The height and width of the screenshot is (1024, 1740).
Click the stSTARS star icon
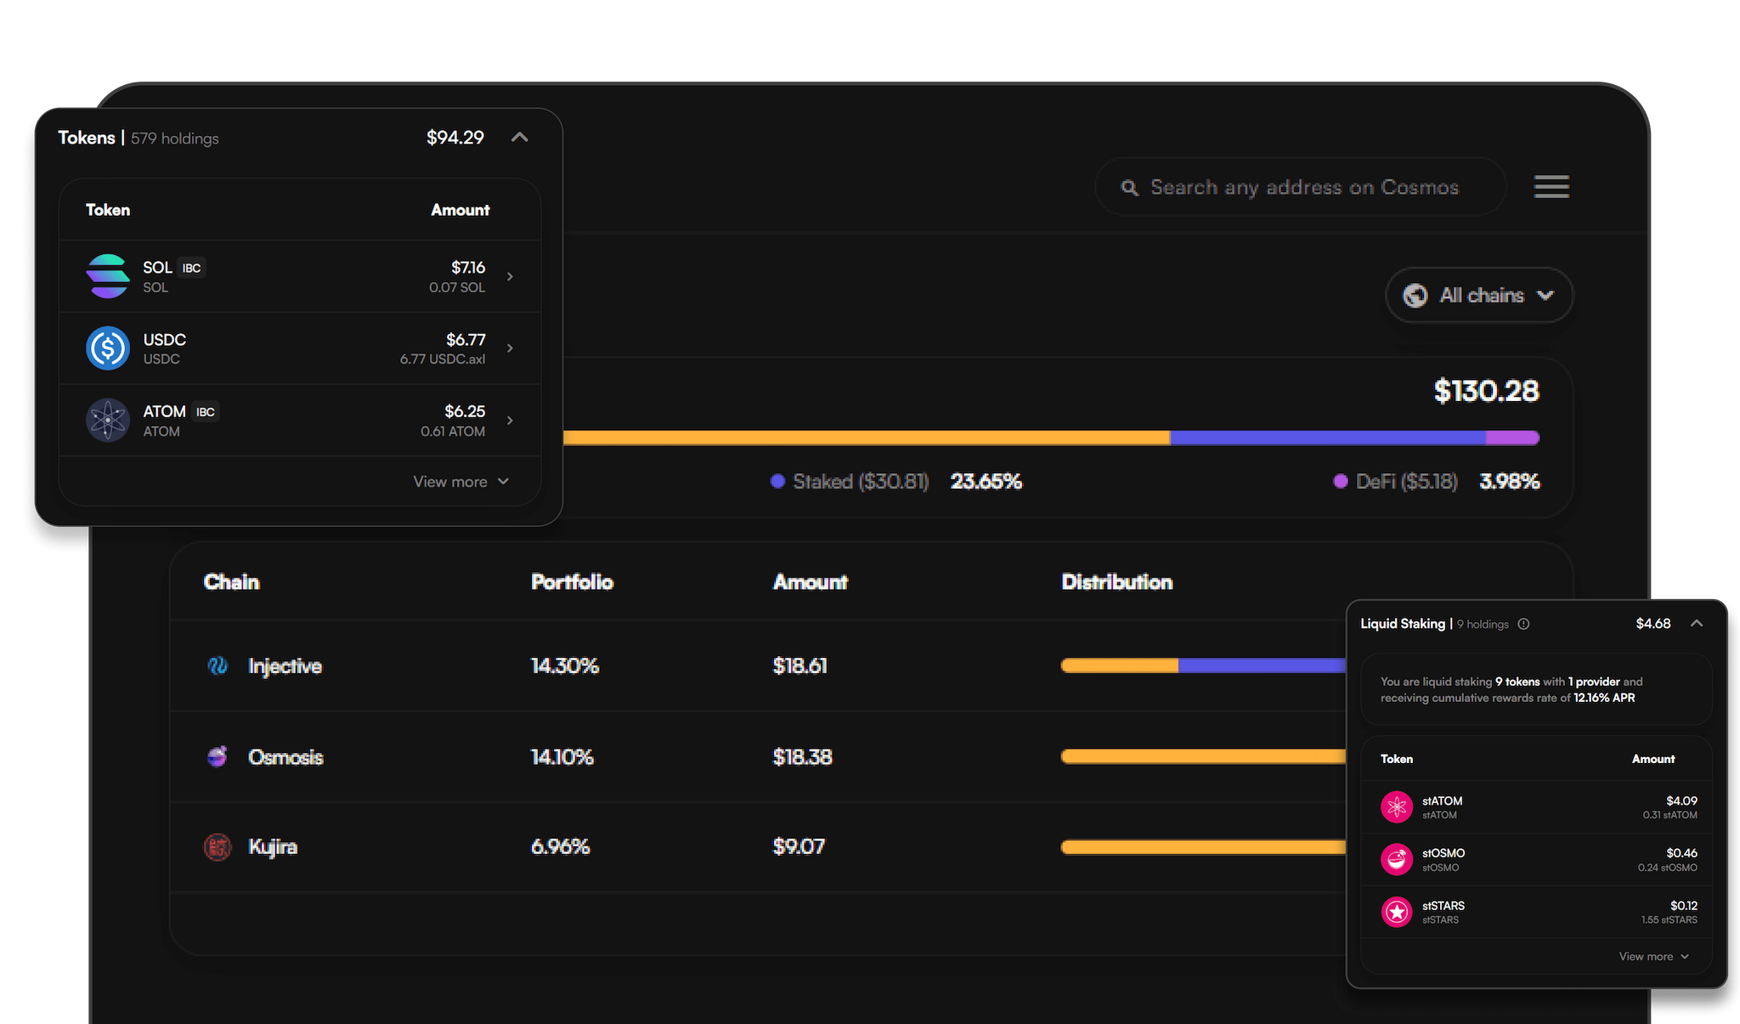[1396, 912]
